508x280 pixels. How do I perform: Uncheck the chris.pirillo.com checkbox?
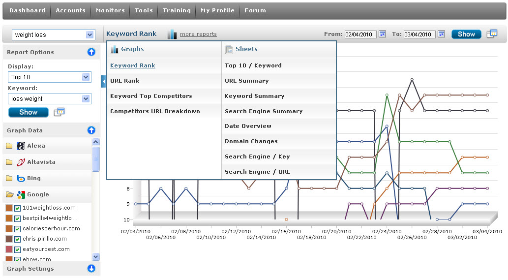[x=18, y=239]
